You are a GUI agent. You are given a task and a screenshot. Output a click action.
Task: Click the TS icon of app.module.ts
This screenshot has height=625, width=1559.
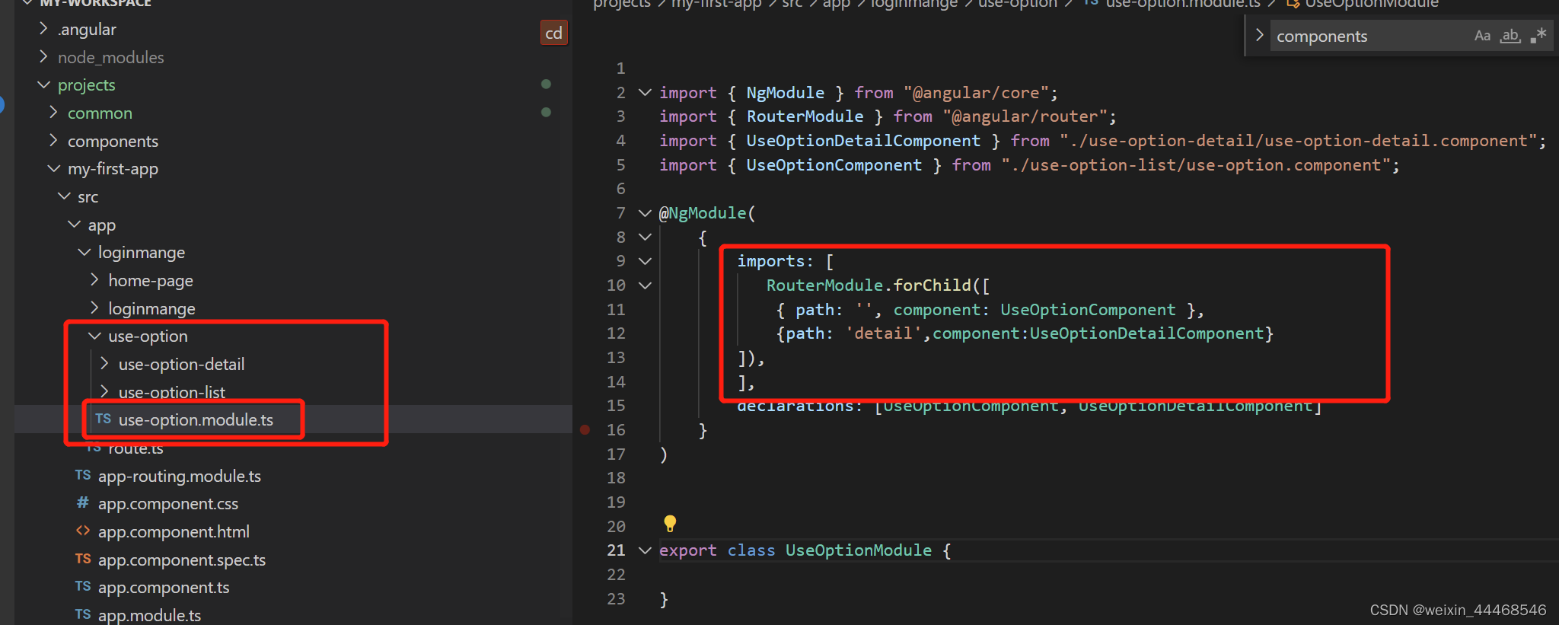click(x=83, y=614)
